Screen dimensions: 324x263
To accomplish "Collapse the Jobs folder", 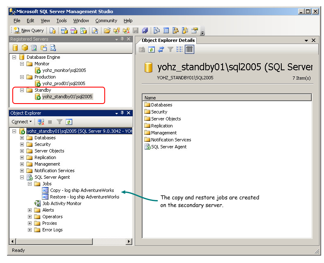I will tap(30, 184).
